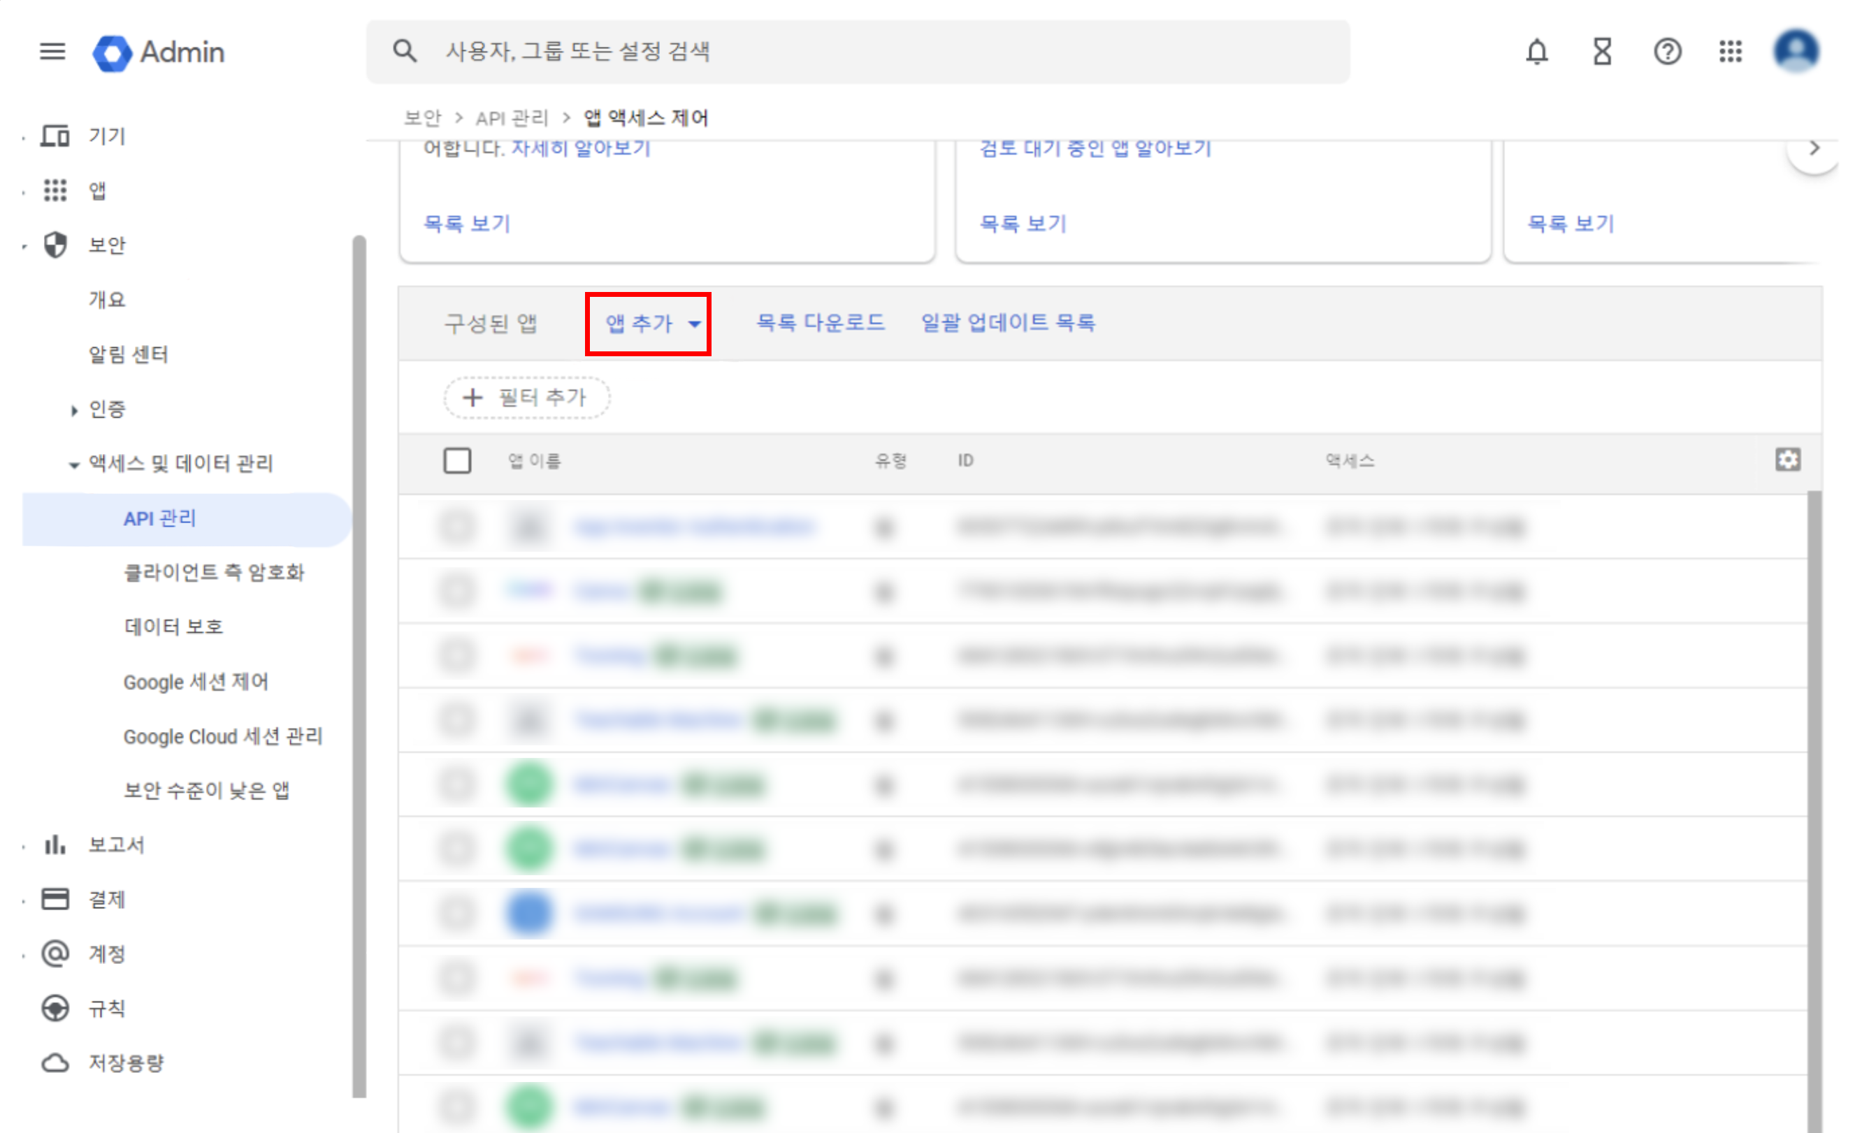This screenshot has height=1133, width=1855.
Task: Open the pending tasks hourglass icon
Action: 1601,51
